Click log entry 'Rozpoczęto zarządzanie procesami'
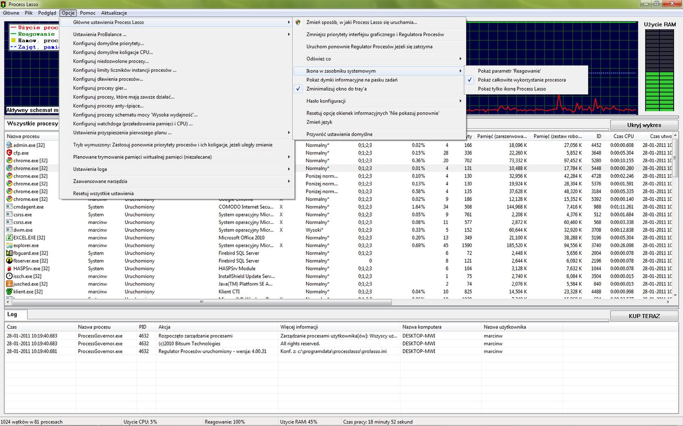This screenshot has height=426, width=683. pyautogui.click(x=196, y=336)
